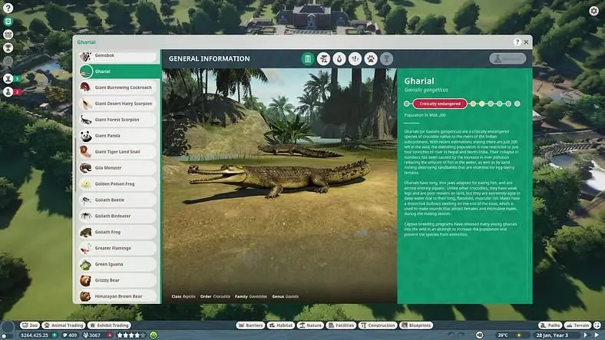Open the Animal Trading menu
The height and width of the screenshot is (340, 605).
tap(64, 325)
